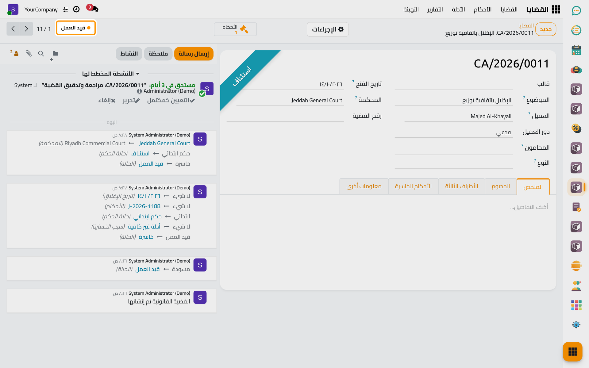The image size is (589, 368).
Task: Click the orange apps grid floating button
Action: tap(572, 351)
